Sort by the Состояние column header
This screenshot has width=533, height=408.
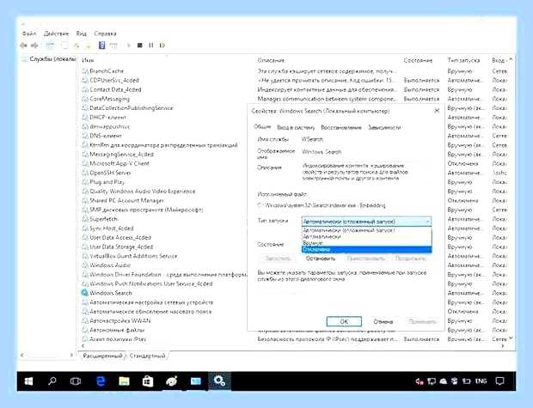pyautogui.click(x=418, y=60)
